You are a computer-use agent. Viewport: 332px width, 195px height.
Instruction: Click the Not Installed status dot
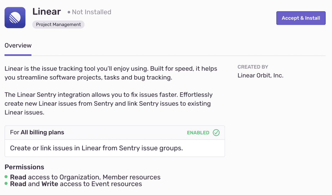(x=69, y=12)
